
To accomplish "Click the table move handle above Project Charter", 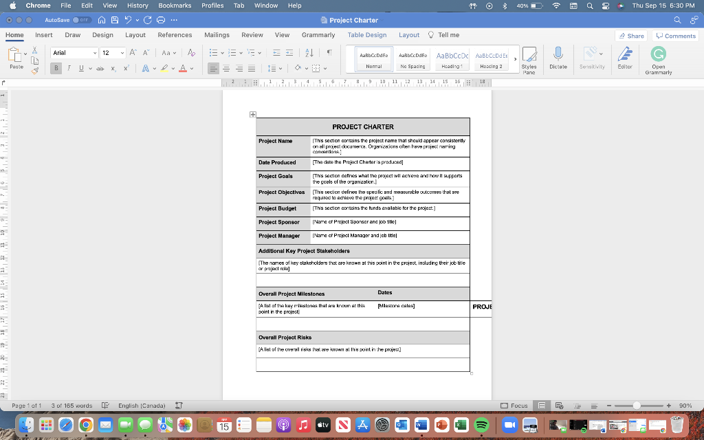I will tap(253, 115).
